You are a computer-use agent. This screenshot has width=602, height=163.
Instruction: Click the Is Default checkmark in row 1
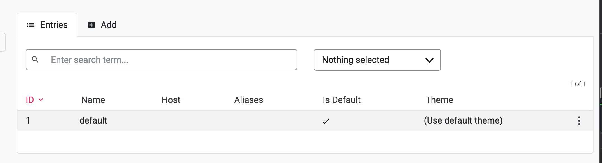coord(326,121)
